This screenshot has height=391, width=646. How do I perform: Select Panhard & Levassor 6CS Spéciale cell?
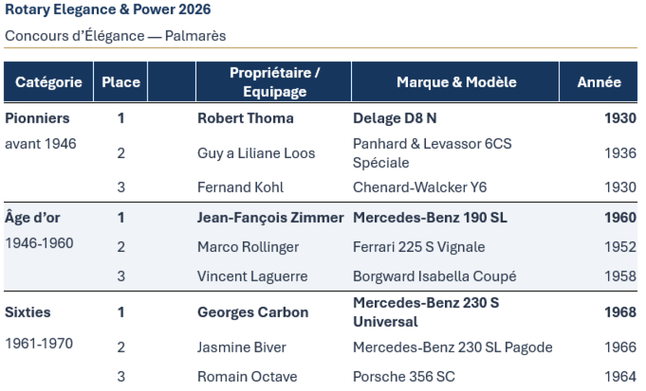pyautogui.click(x=432, y=153)
